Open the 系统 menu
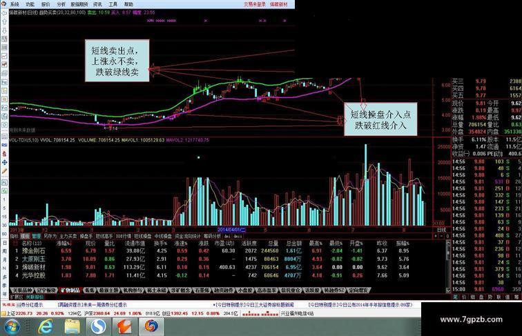 coord(14,4)
